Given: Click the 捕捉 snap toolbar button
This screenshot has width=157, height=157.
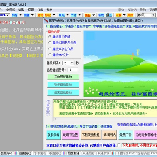Looking at the screenshot, I should coord(88,15).
